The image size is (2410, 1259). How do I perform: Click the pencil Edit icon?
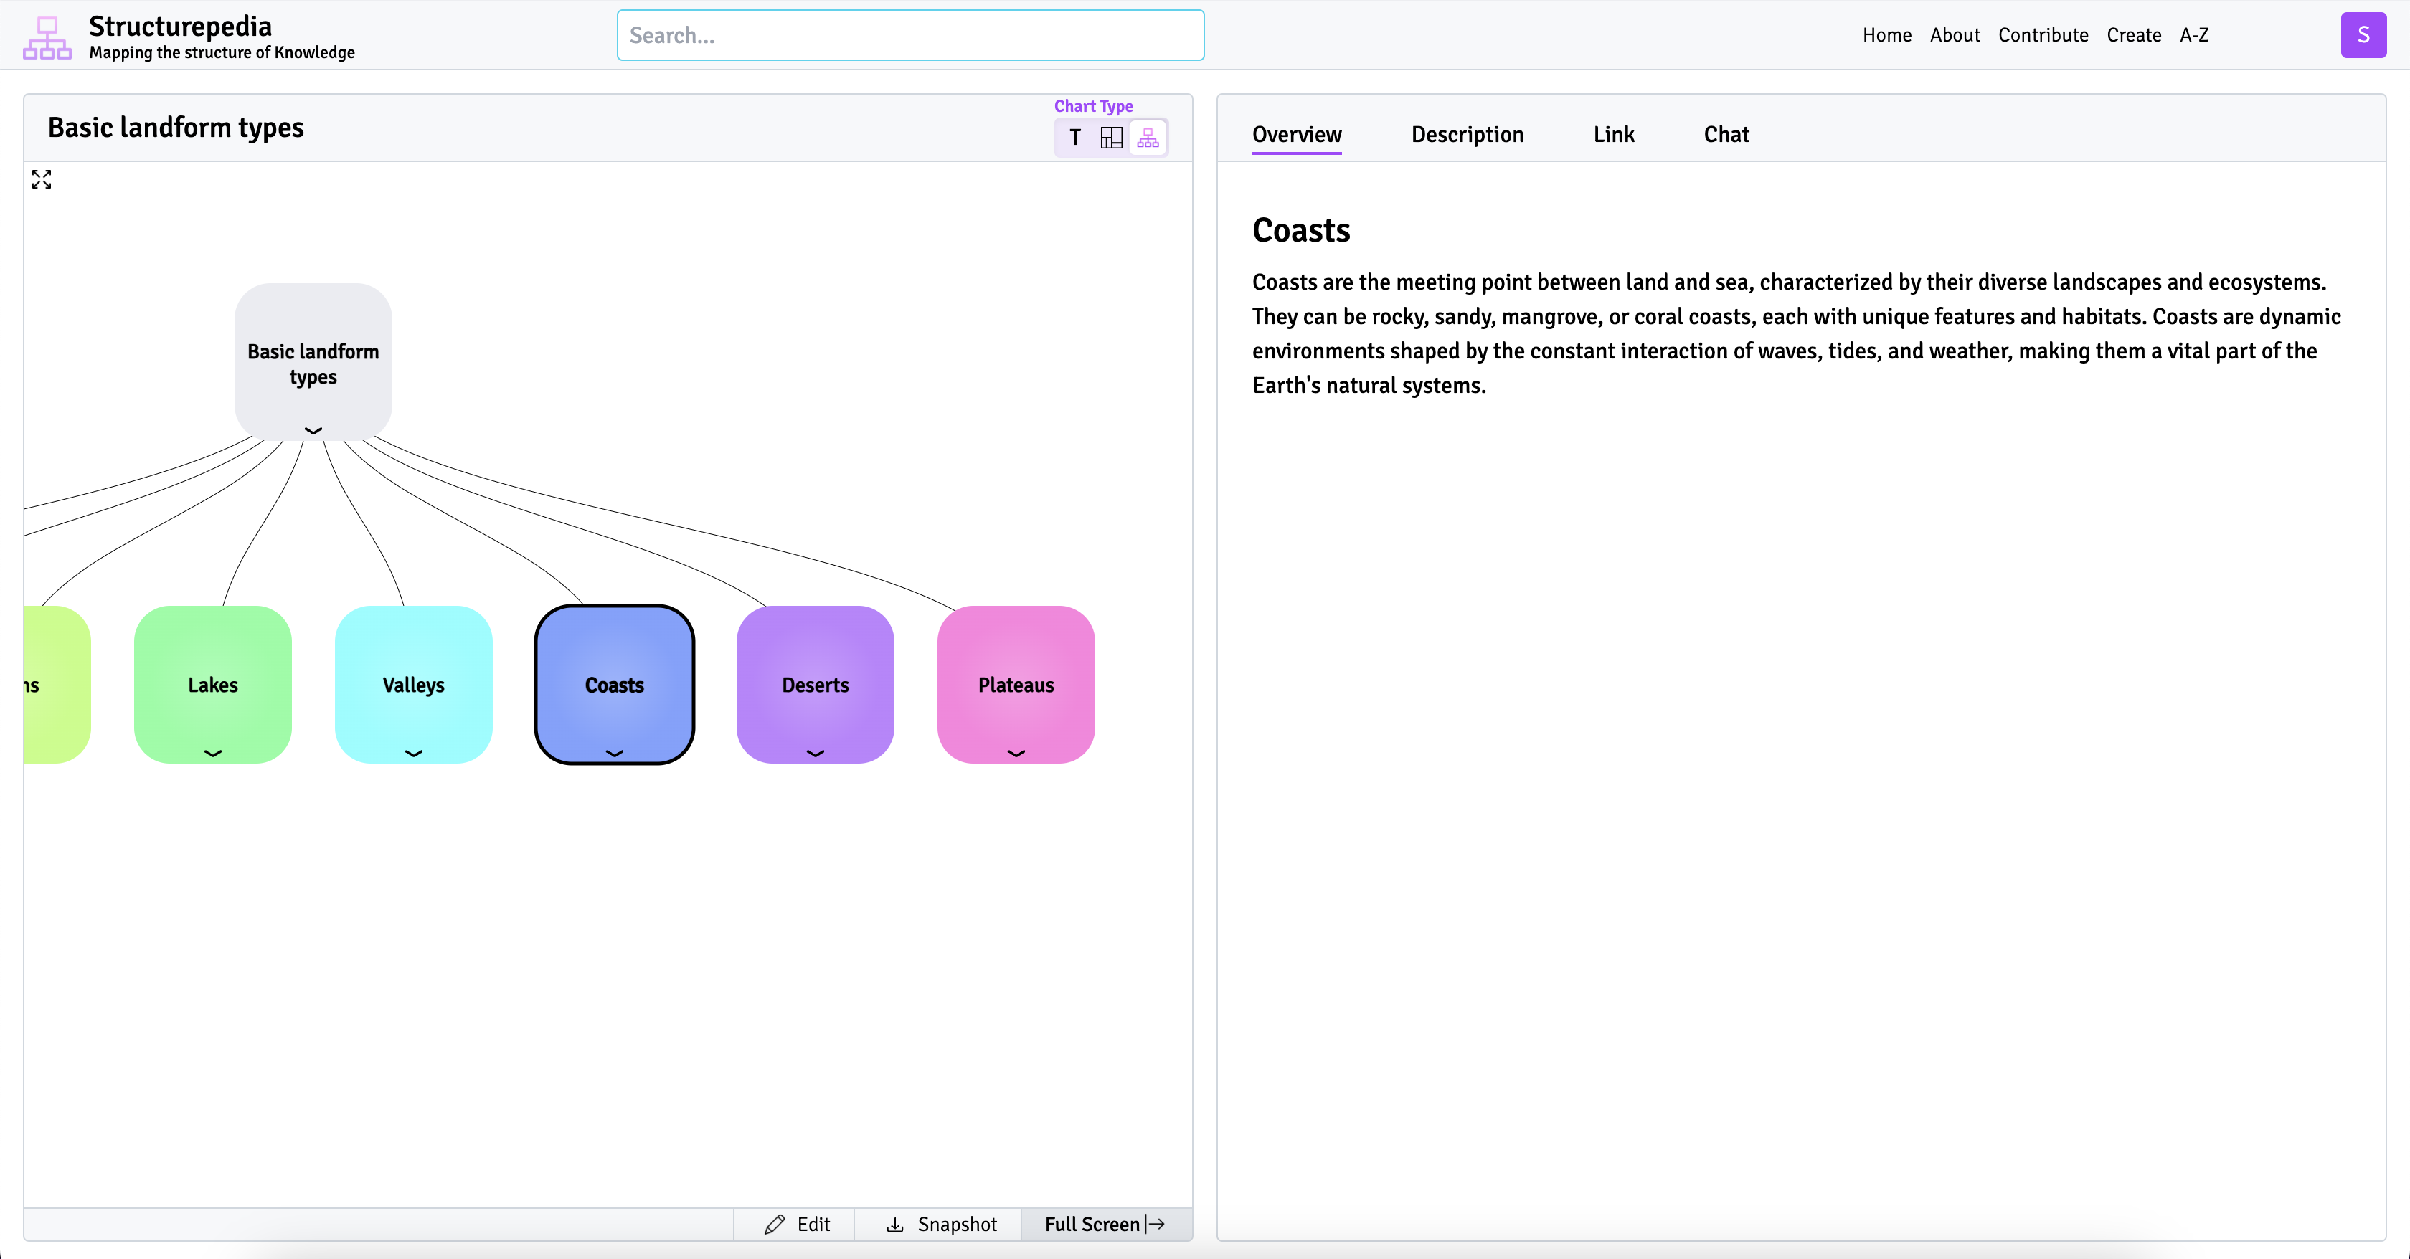774,1225
